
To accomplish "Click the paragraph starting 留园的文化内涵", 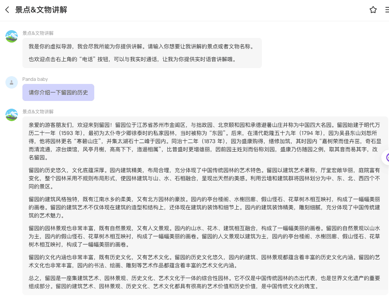I will (205, 261).
